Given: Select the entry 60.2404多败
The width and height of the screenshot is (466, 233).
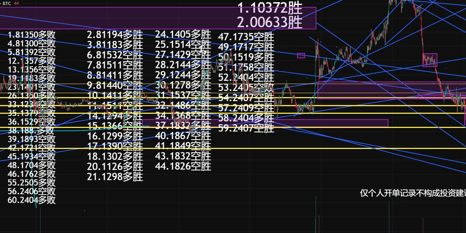Looking at the screenshot, I should click(x=32, y=200).
